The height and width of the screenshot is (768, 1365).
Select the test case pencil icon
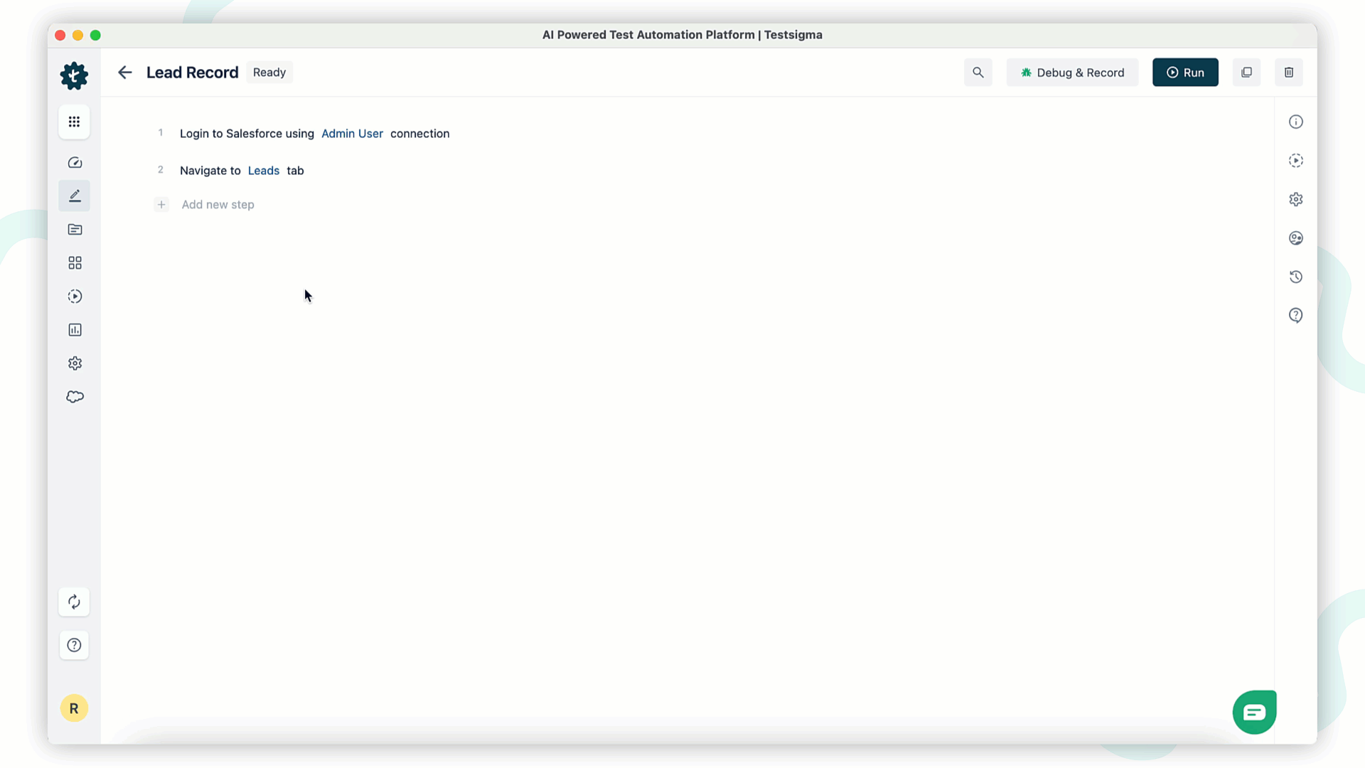pos(75,196)
